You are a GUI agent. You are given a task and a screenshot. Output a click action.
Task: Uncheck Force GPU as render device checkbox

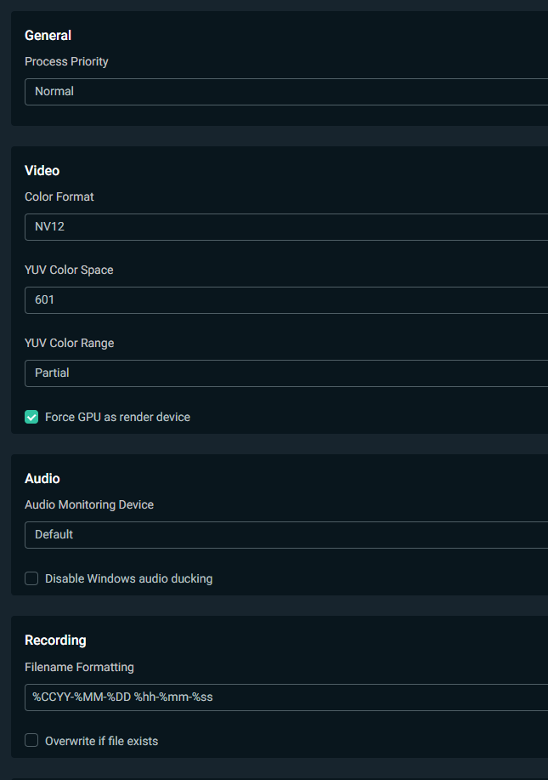click(31, 417)
